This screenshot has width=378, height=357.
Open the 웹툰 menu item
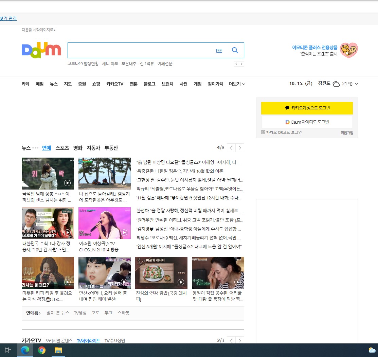pyautogui.click(x=133, y=84)
